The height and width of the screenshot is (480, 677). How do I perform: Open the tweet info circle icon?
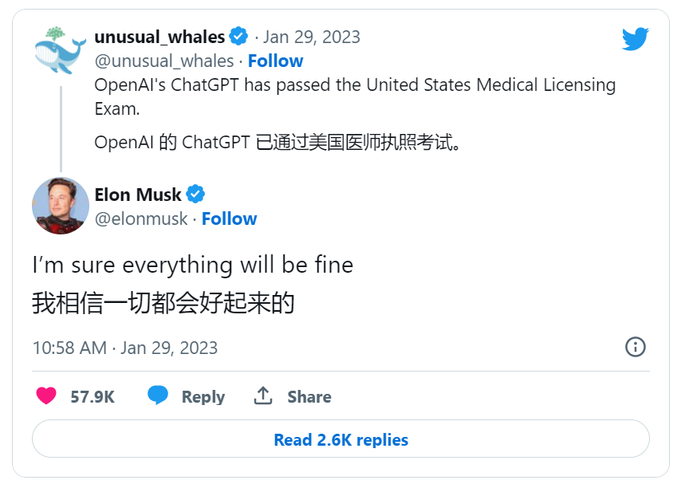(x=635, y=347)
